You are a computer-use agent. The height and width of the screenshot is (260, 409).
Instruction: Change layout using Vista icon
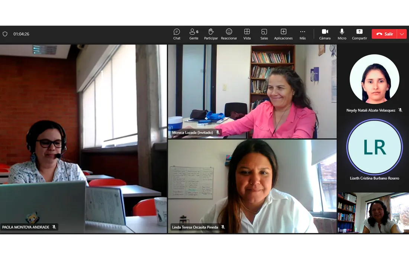point(247,34)
